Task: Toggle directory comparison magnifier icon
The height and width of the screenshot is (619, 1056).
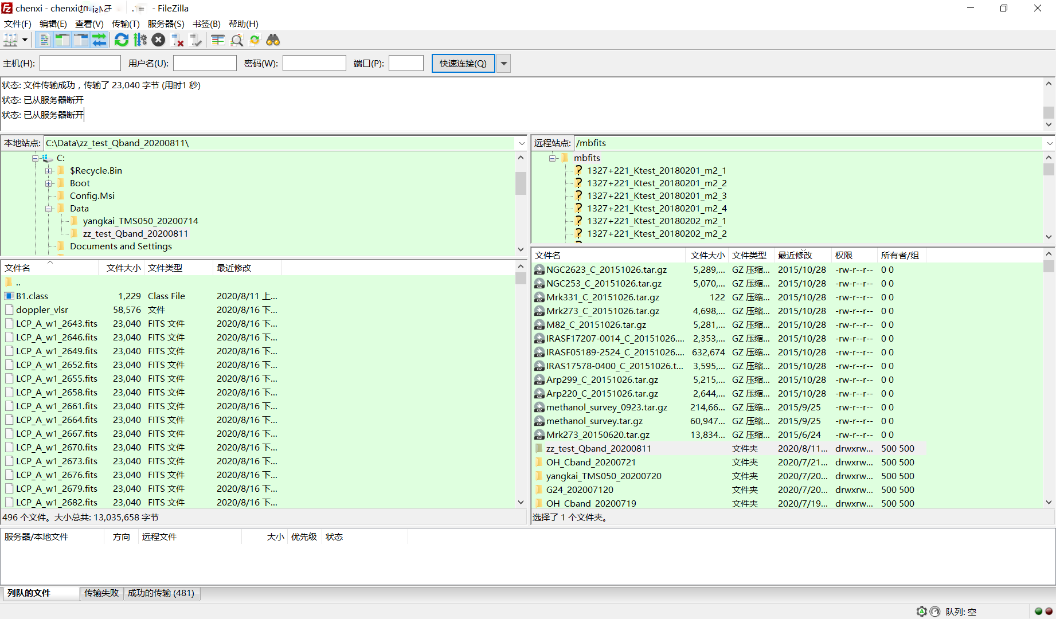Action: pyautogui.click(x=236, y=40)
